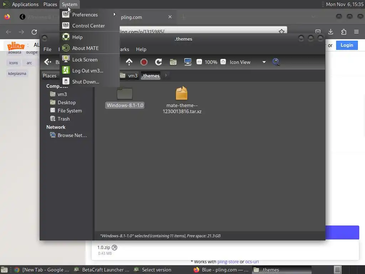Open Places sidebar selector dropdown
365x274 pixels.
pos(49,76)
